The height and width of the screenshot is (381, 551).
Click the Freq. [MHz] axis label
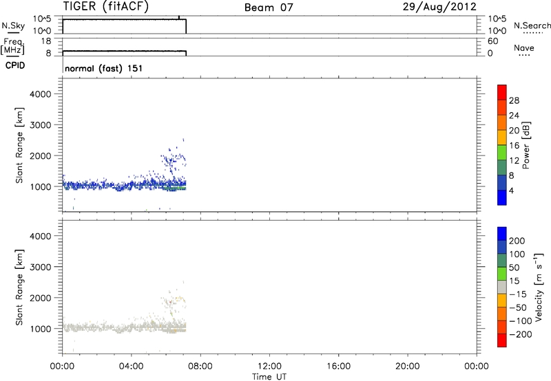click(12, 47)
